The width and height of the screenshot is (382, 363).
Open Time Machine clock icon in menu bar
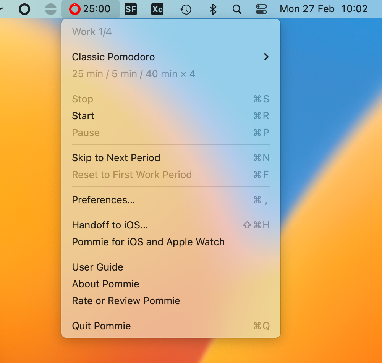[x=186, y=9]
